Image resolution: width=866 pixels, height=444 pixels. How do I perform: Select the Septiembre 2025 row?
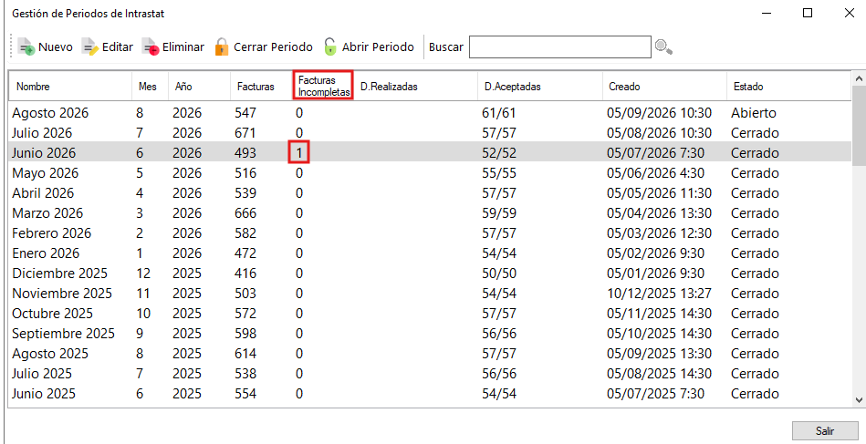pyautogui.click(x=430, y=334)
